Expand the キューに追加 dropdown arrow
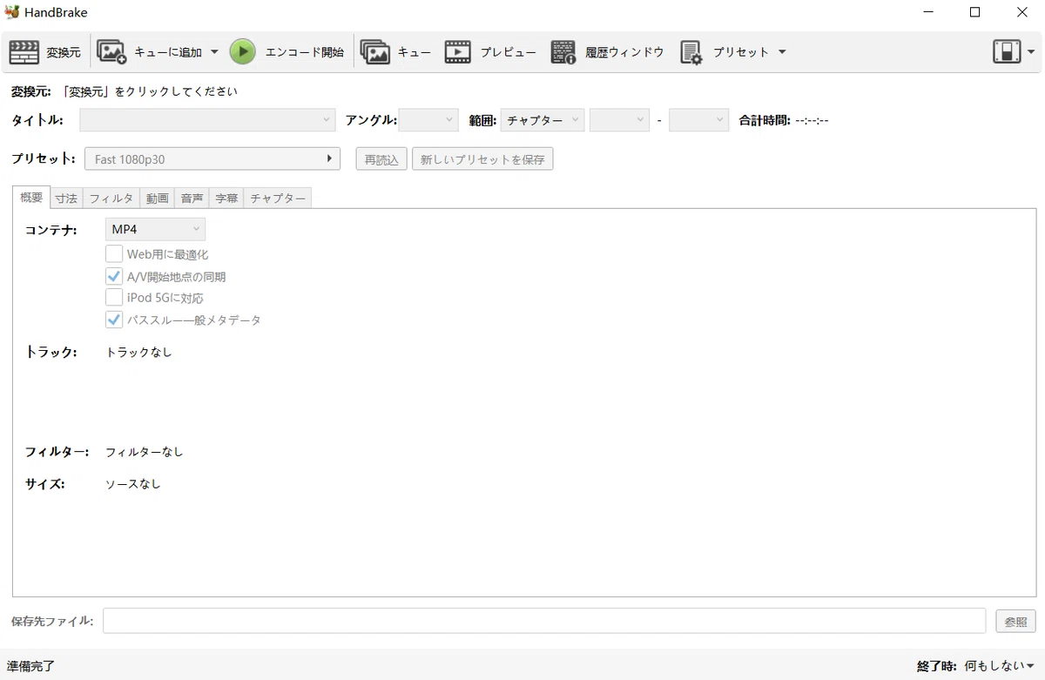 [214, 52]
